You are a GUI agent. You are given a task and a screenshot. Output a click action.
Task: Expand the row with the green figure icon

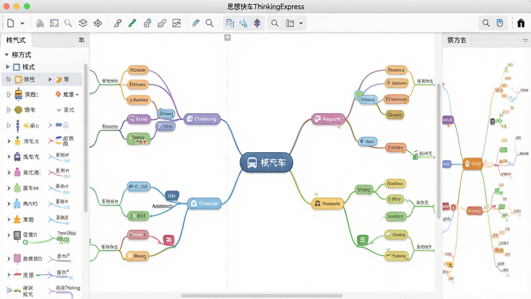point(9,188)
